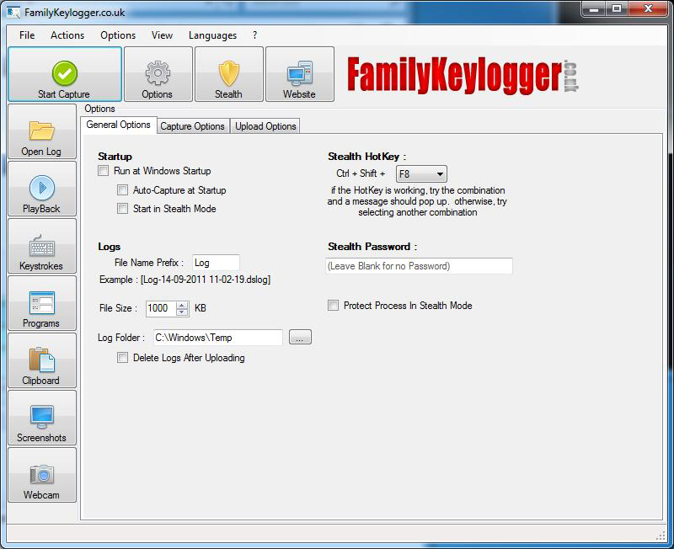Open the Options gear toolbar button
Screen dimensions: 674x549
coord(158,74)
